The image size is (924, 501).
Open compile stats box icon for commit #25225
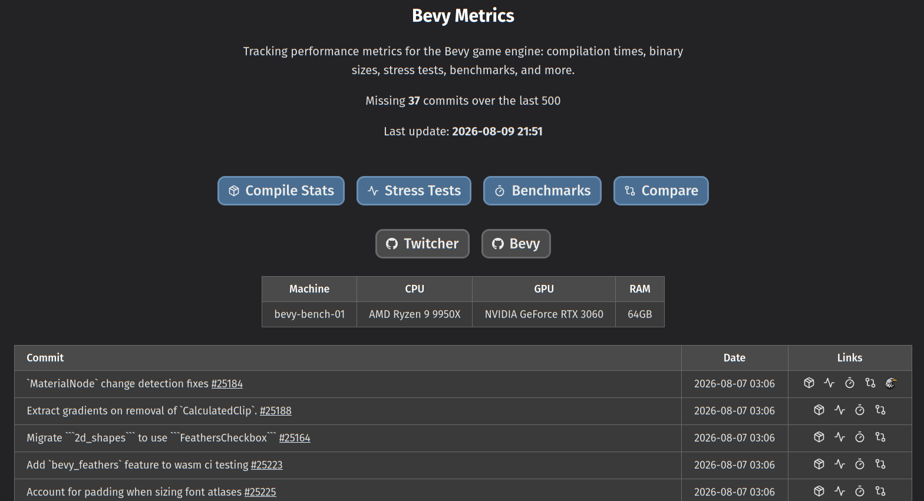pos(819,491)
